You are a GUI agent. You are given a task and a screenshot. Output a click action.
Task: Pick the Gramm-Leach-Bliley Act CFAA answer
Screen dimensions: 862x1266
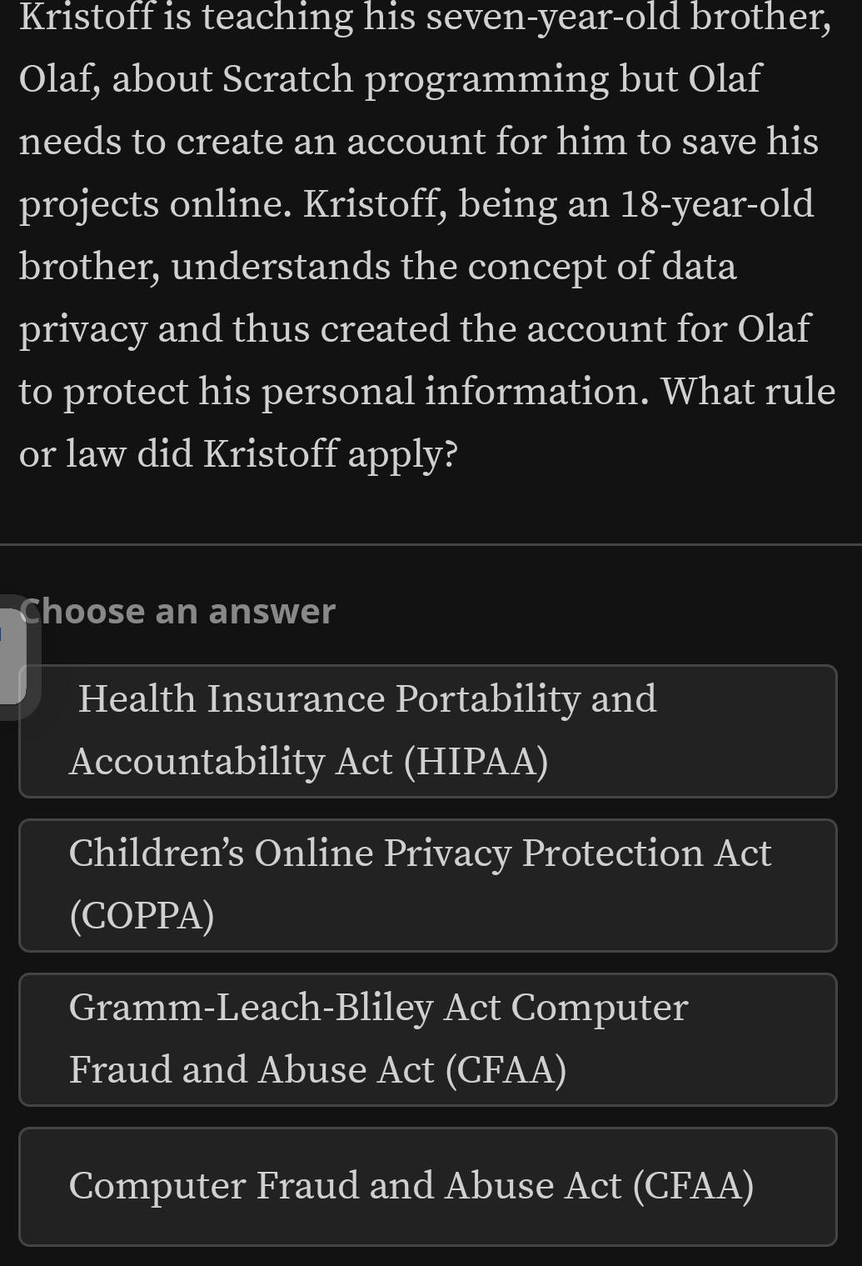coord(427,1039)
